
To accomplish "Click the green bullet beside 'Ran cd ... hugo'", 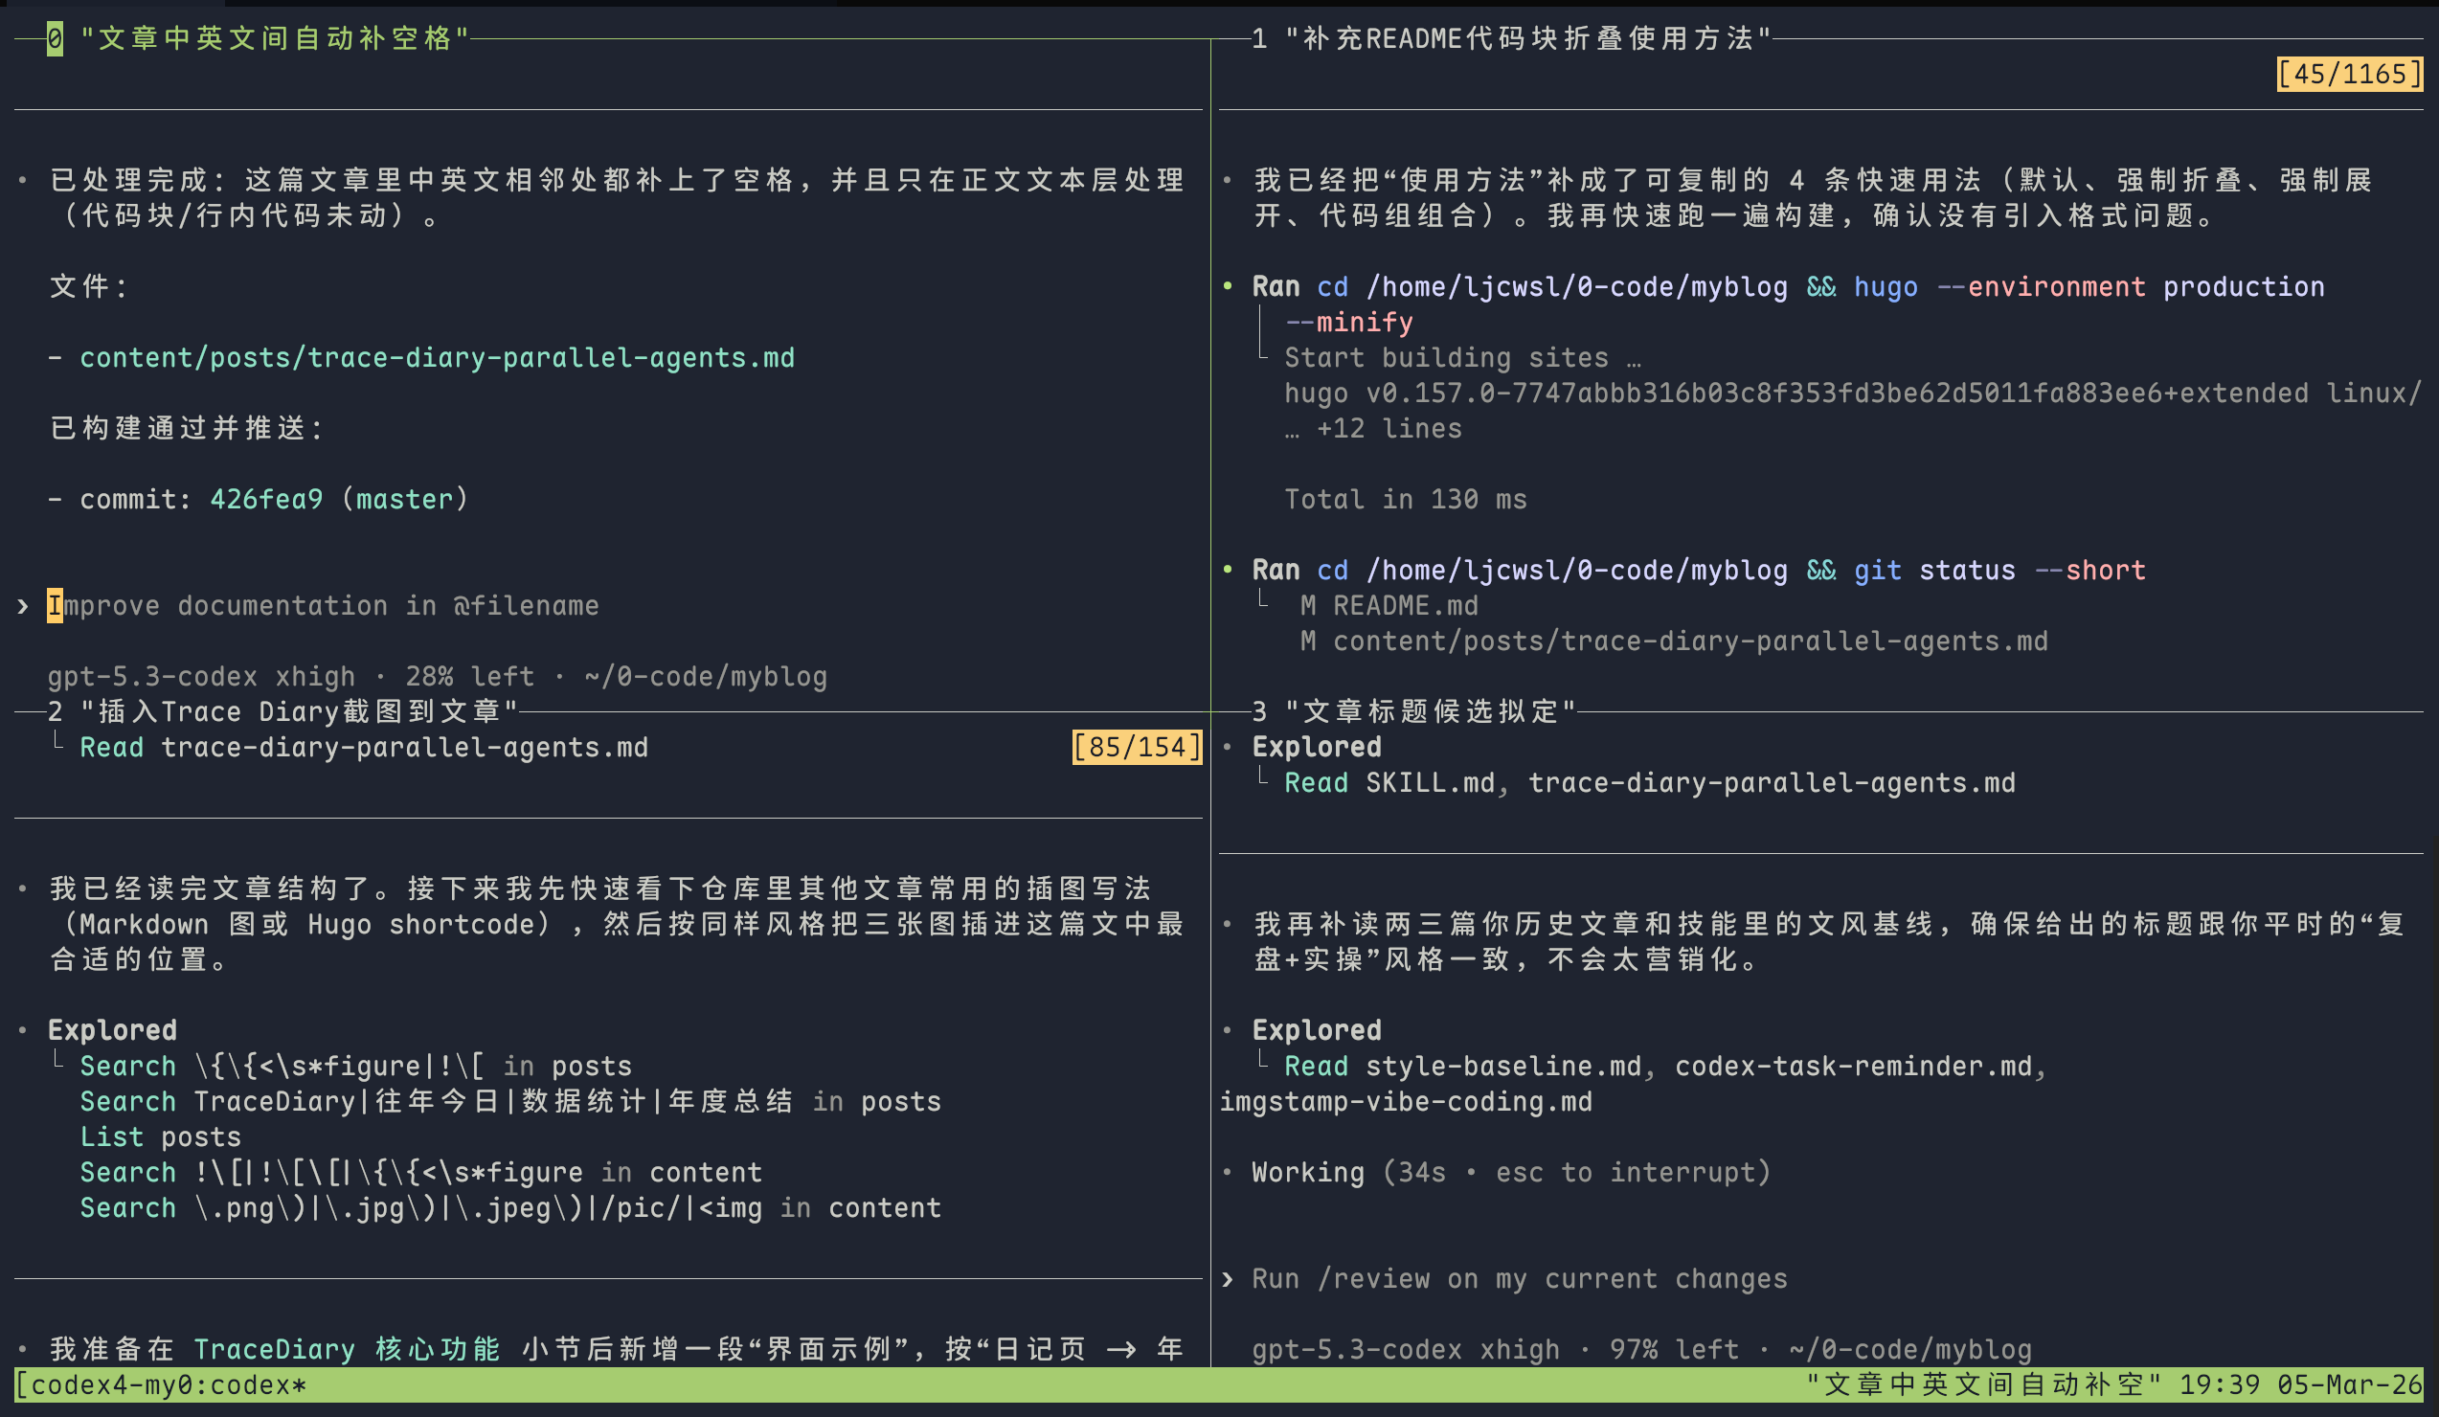I will pos(1228,286).
